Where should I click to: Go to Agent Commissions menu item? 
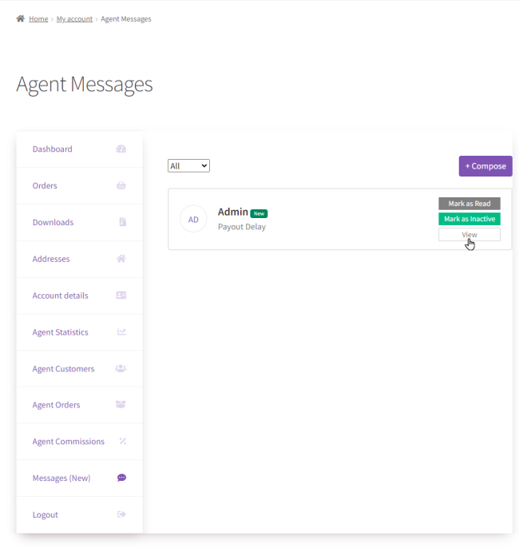click(68, 442)
